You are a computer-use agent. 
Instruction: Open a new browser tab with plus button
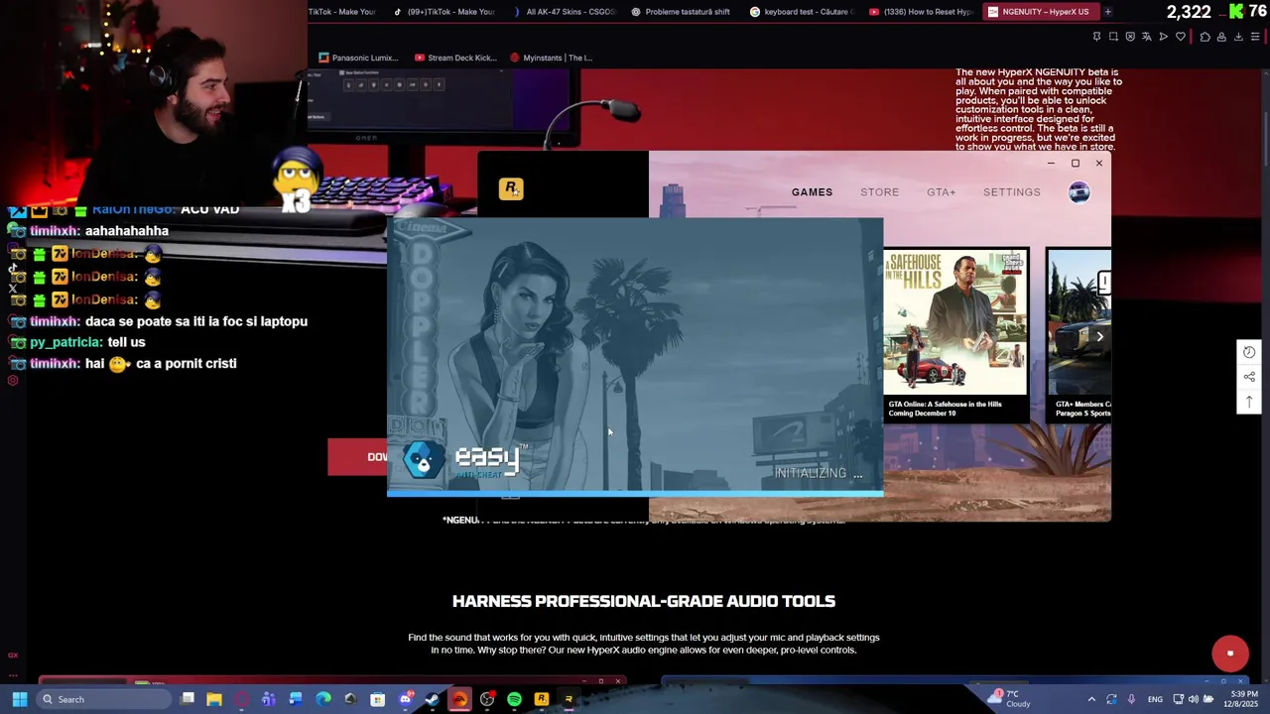click(x=1107, y=12)
